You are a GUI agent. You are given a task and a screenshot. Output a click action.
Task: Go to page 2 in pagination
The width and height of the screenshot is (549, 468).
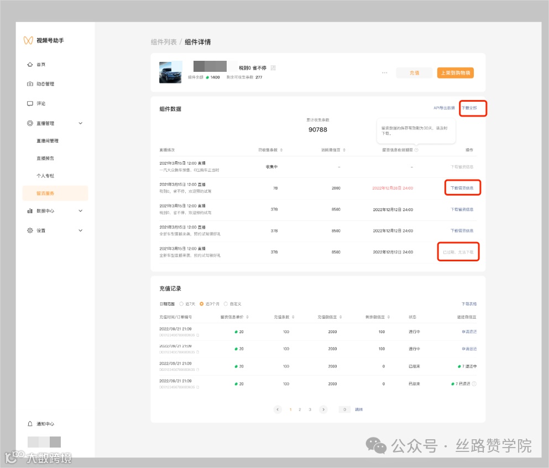coord(300,409)
